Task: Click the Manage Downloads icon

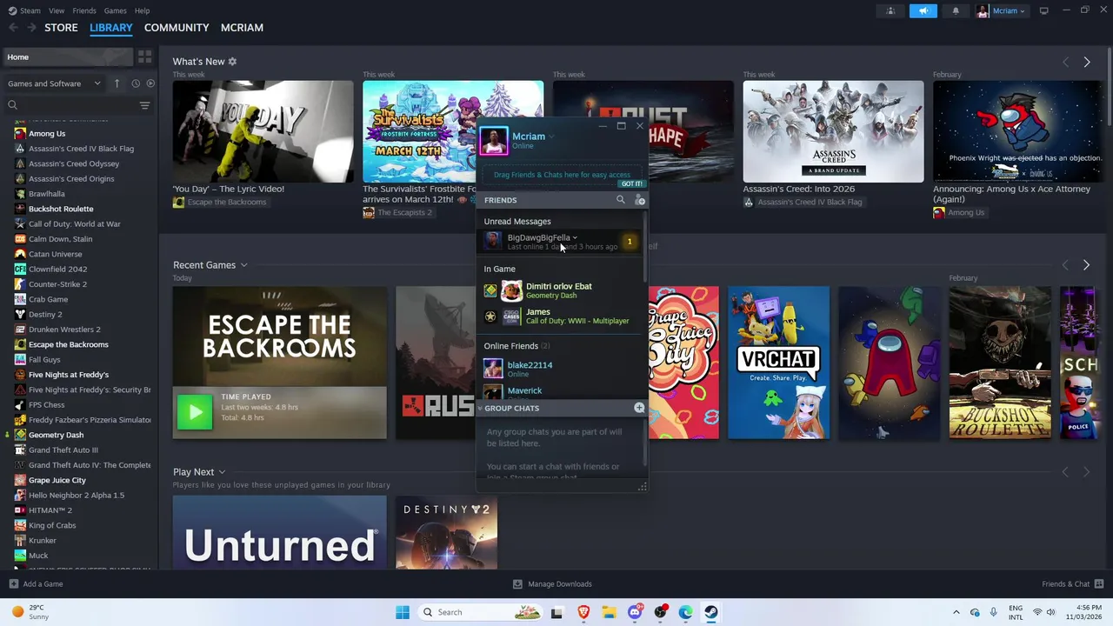Action: pos(517,584)
